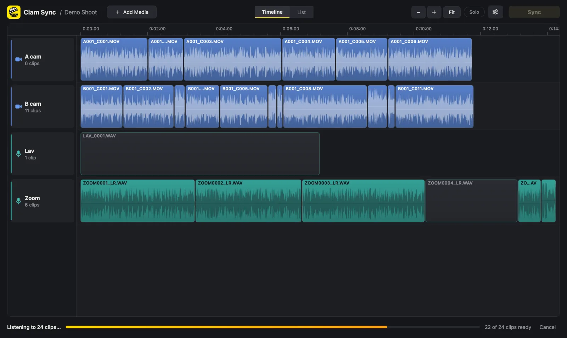Click the B cam camera track icon
567x338 pixels.
pyautogui.click(x=18, y=106)
